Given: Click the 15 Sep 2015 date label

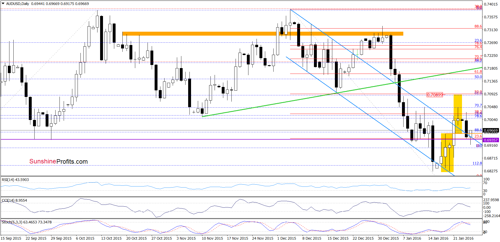Looking at the screenshot, I should [11, 238].
